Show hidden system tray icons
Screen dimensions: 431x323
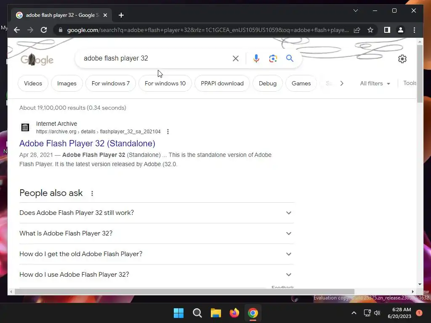[x=354, y=313]
